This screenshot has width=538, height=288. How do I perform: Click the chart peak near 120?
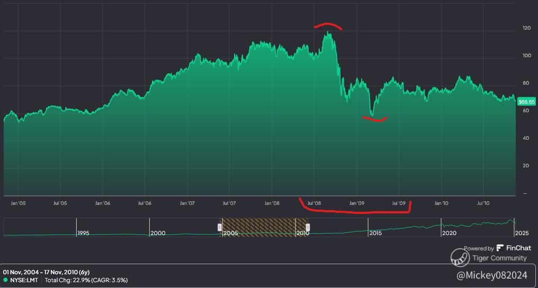tap(328, 33)
